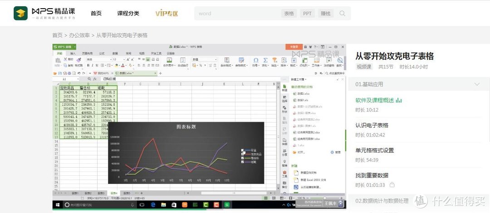Toggle the 睡袋 legend checkbox in chart

pyautogui.click(x=242, y=162)
